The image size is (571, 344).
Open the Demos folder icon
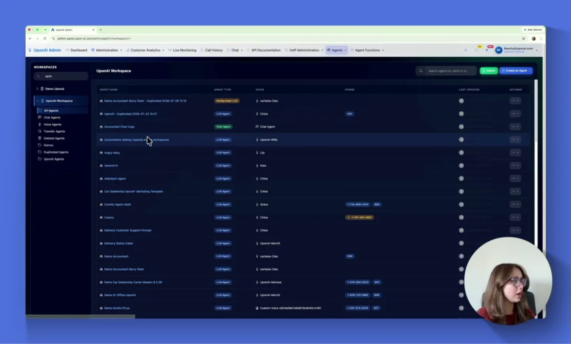[x=40, y=145]
